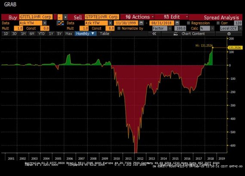
Task: Expand the Factor normalization dropdown
Action: [170, 28]
